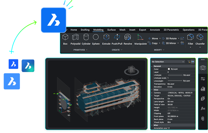Use the 3D Rotate tool
The image size is (208, 133).
pos(169,38)
